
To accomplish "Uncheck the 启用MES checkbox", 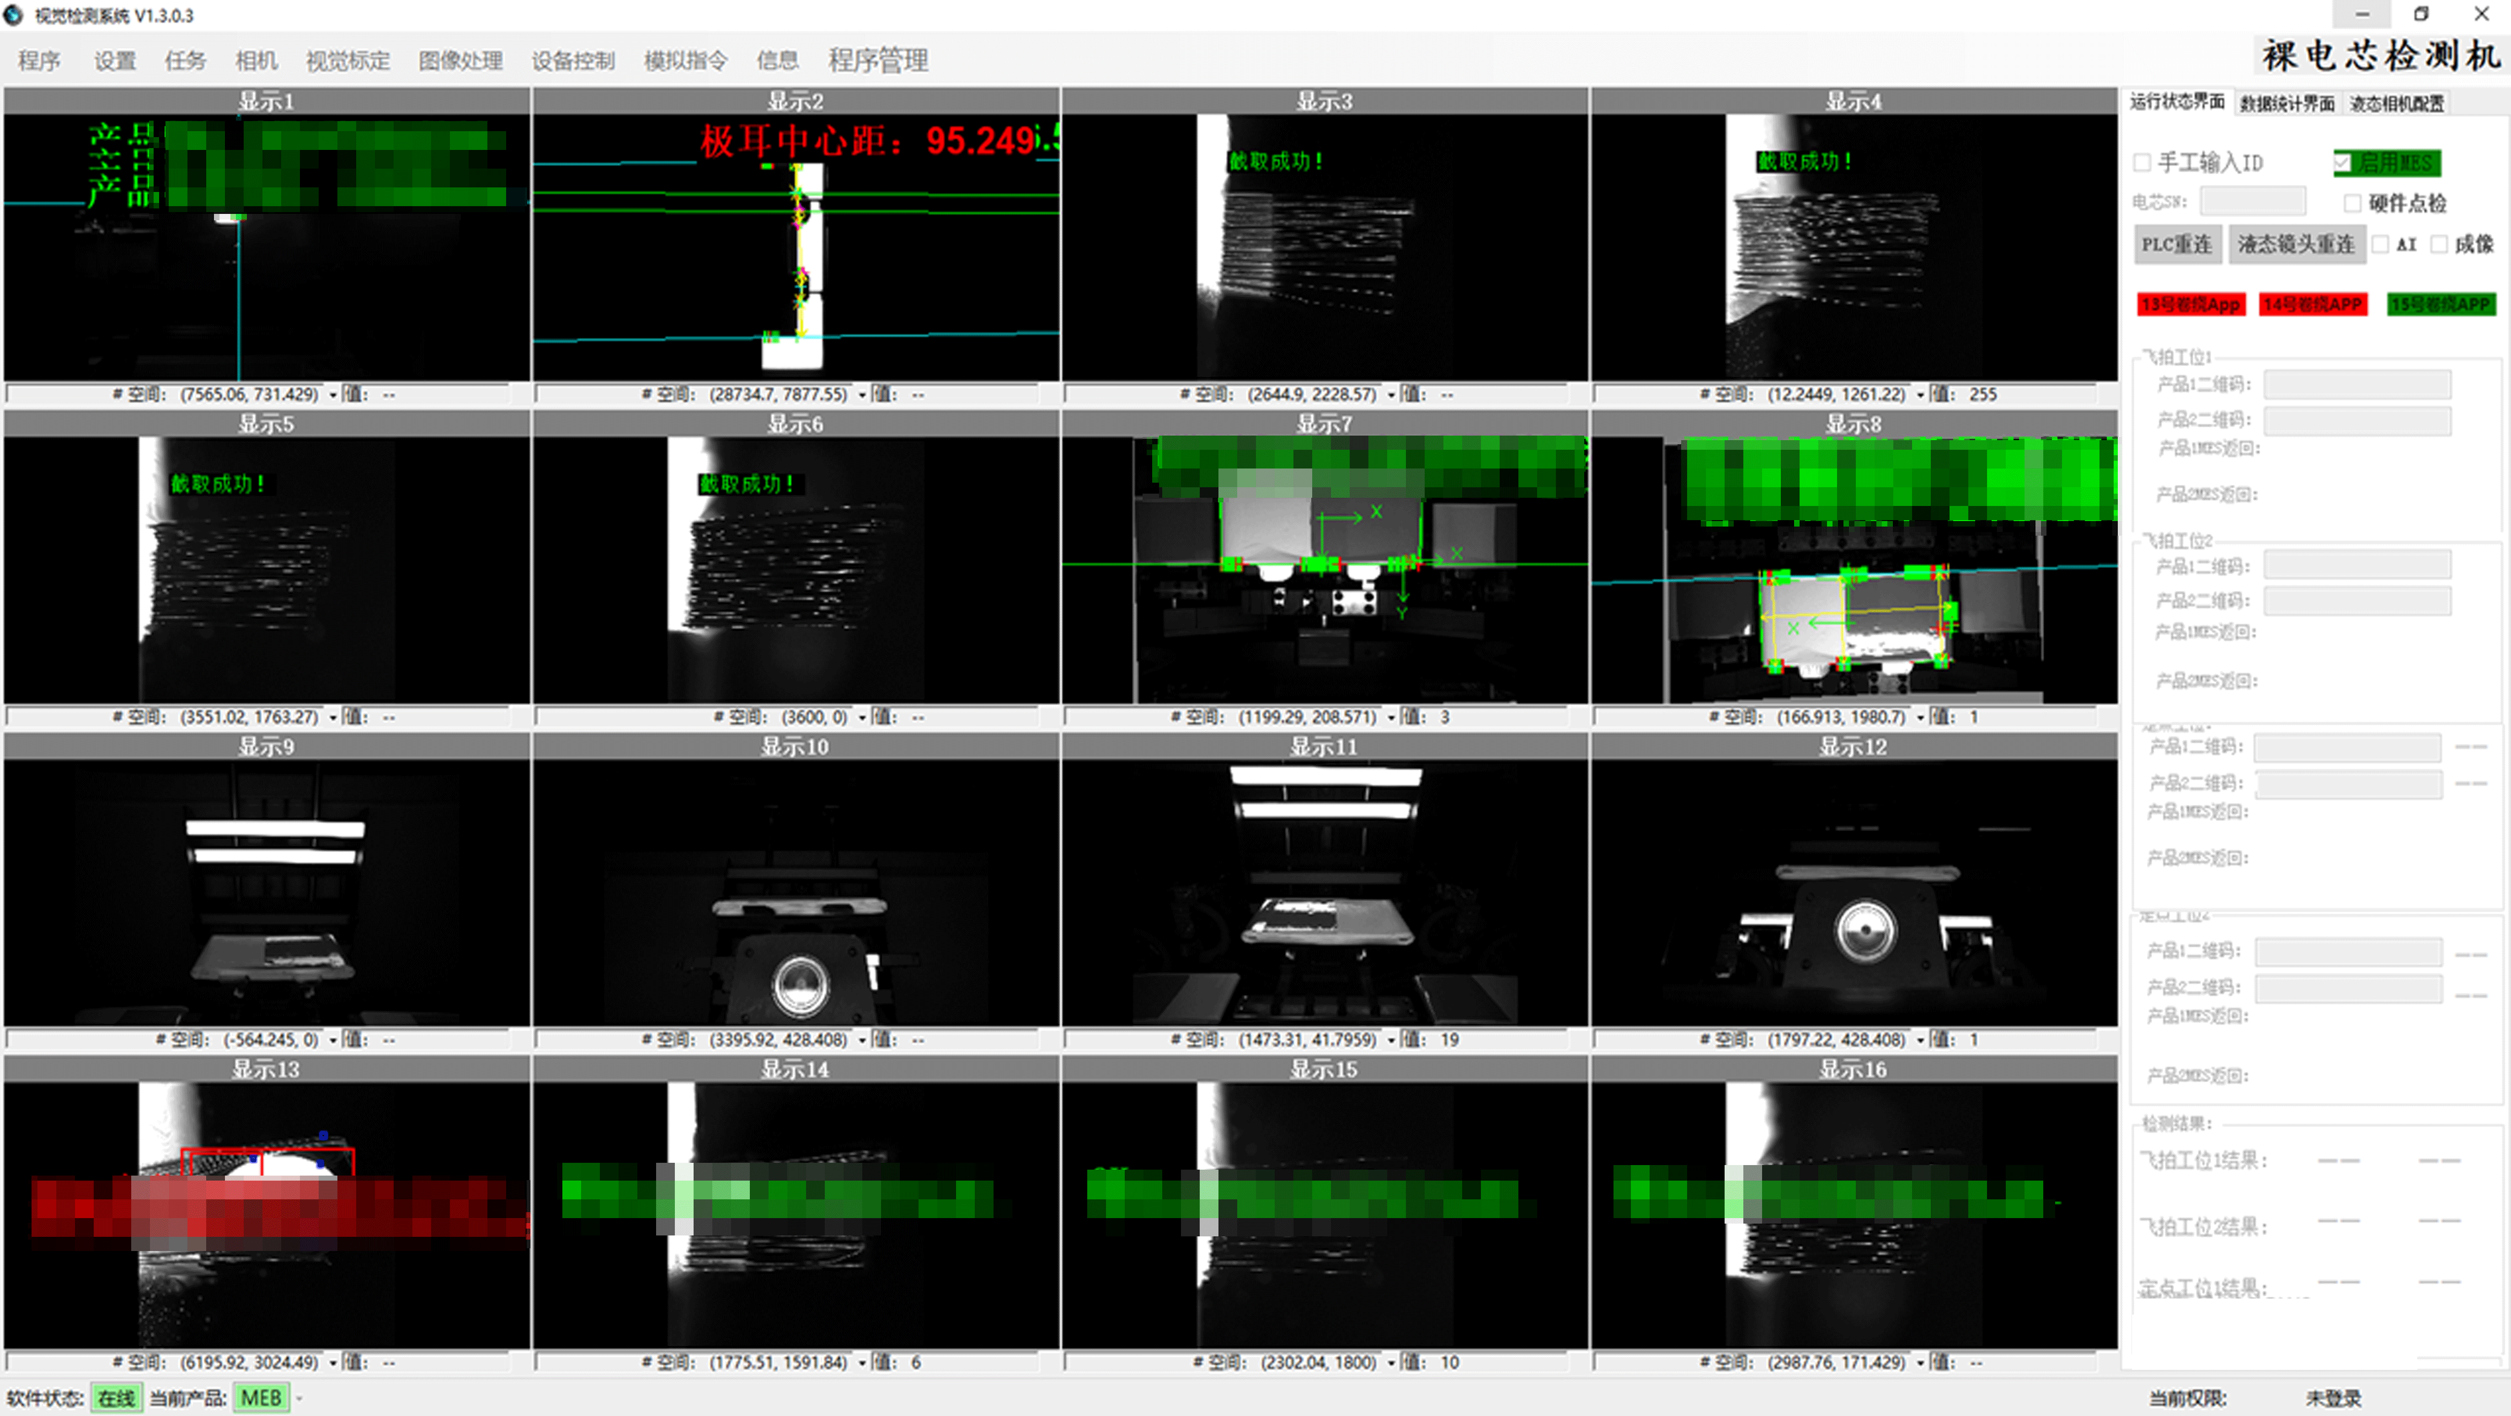I will point(2342,163).
